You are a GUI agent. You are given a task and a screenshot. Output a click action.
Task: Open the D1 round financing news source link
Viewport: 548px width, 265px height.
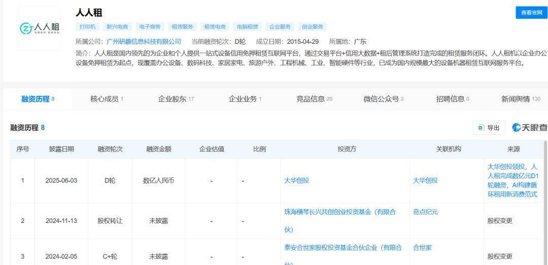[x=512, y=180]
